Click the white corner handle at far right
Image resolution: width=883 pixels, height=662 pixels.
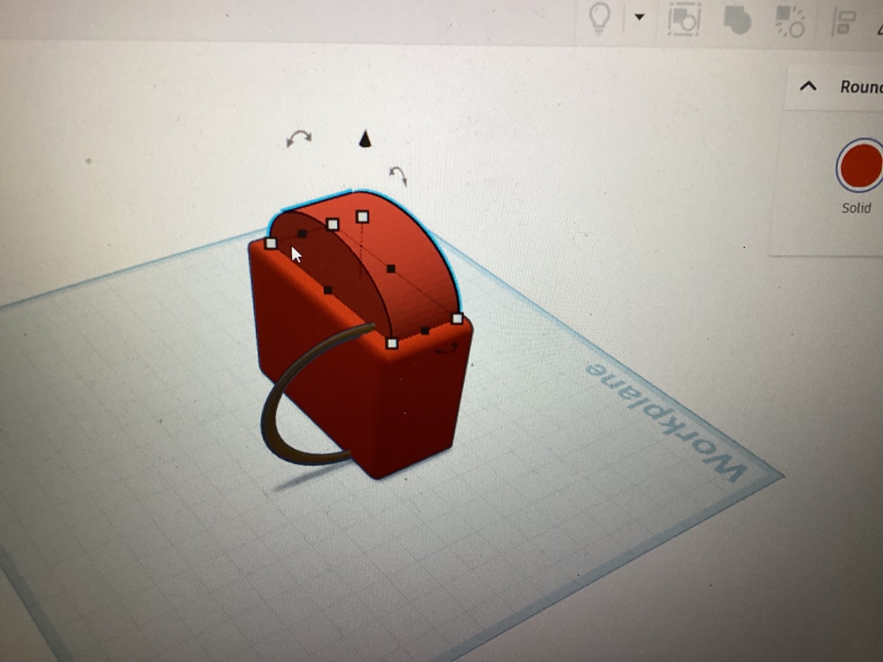pyautogui.click(x=457, y=319)
